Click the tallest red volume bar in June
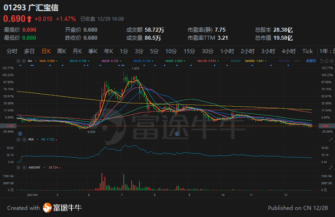 (x=102, y=182)
